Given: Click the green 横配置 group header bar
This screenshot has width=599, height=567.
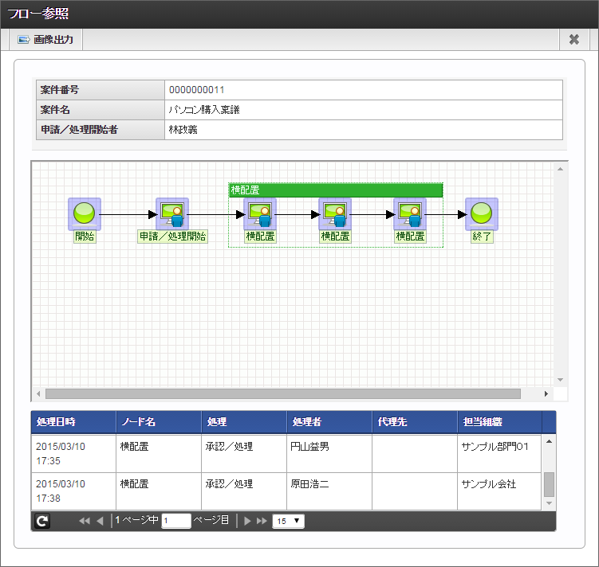Looking at the screenshot, I should click(335, 190).
